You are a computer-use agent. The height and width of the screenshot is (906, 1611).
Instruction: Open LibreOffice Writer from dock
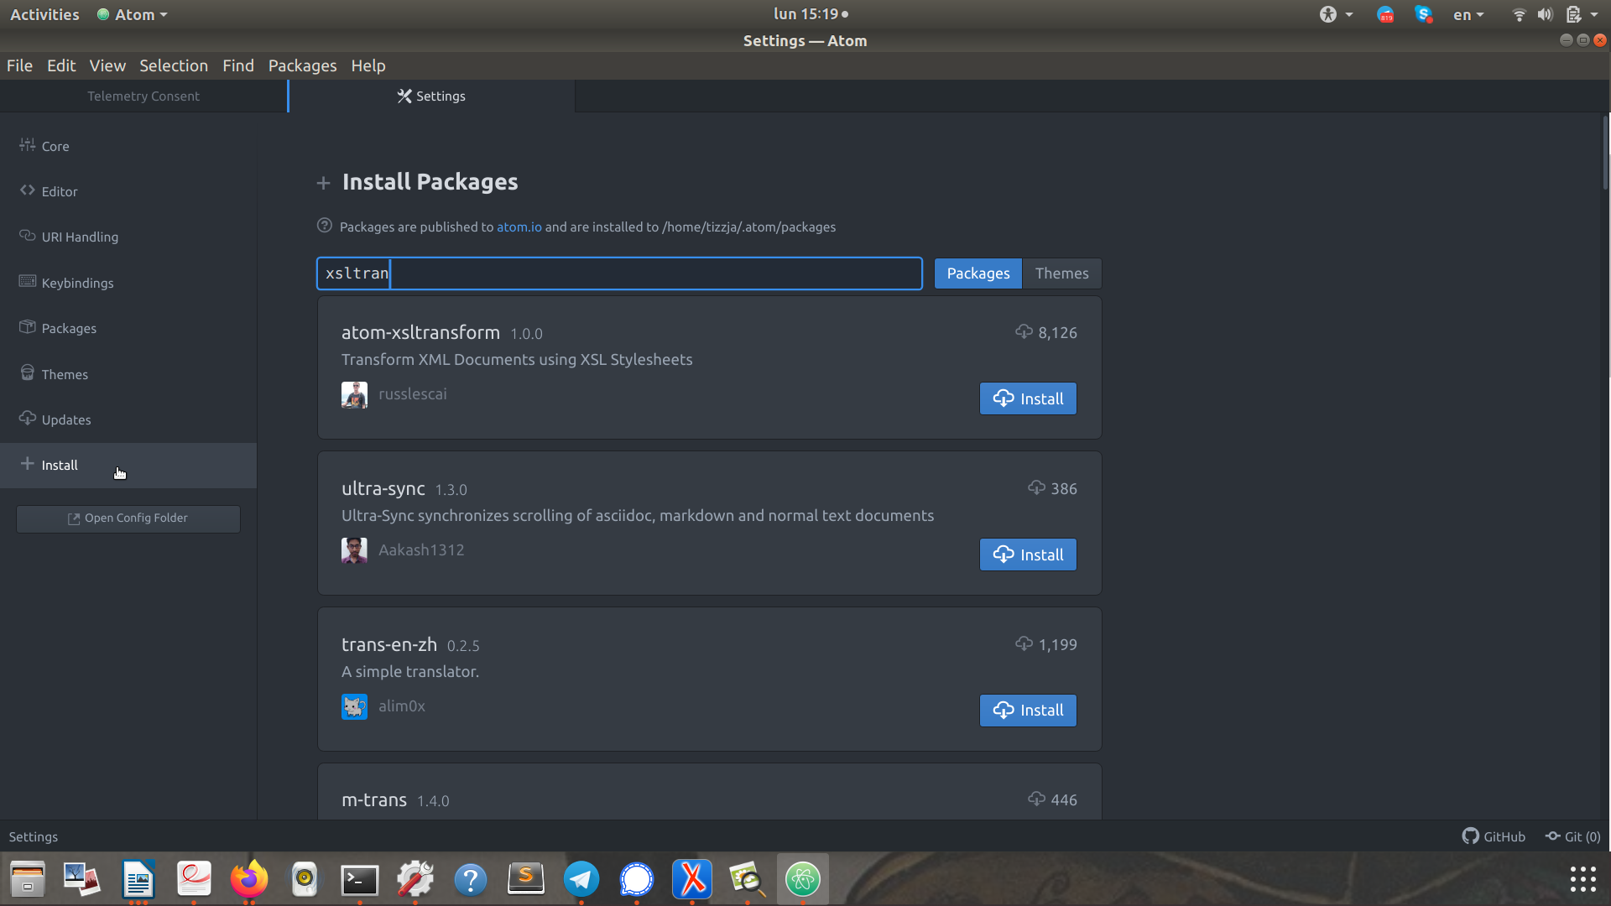(x=138, y=879)
